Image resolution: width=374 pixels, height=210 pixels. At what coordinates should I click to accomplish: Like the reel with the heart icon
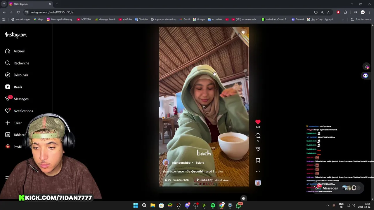[x=258, y=122]
